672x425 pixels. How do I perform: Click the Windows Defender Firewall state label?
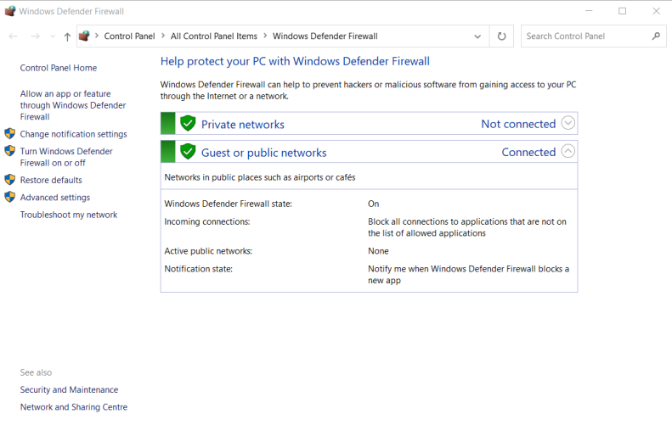pos(228,204)
